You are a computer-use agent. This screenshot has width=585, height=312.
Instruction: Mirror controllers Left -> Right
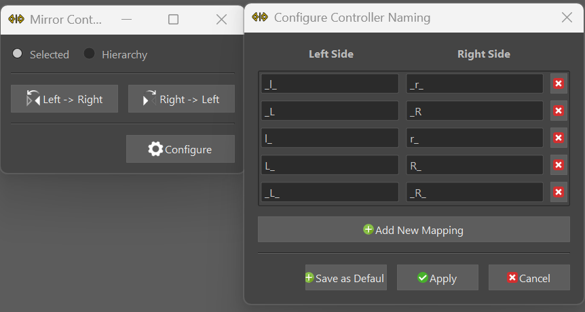pos(64,99)
